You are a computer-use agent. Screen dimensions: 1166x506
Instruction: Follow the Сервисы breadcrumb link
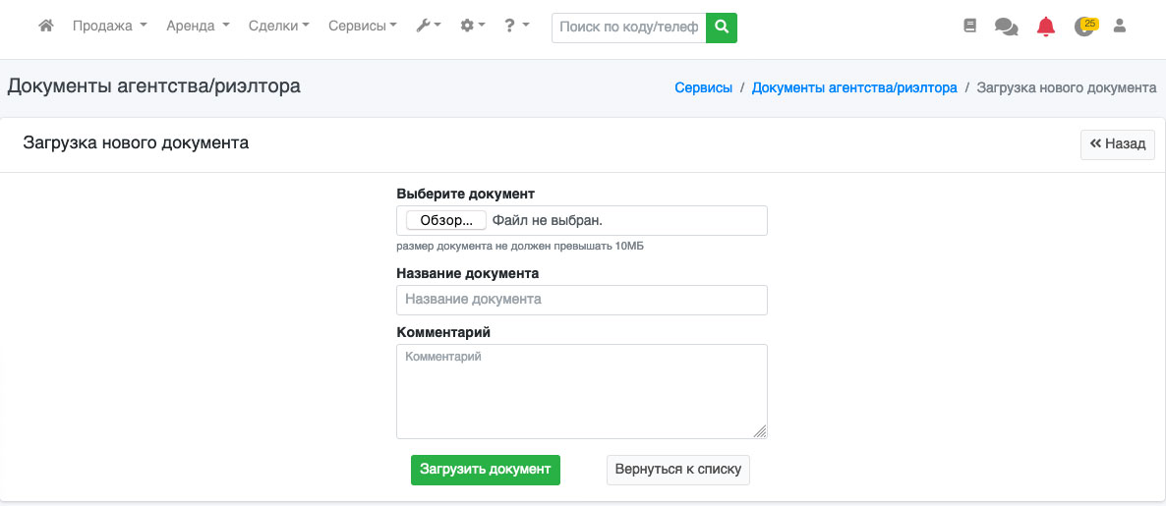pos(703,87)
